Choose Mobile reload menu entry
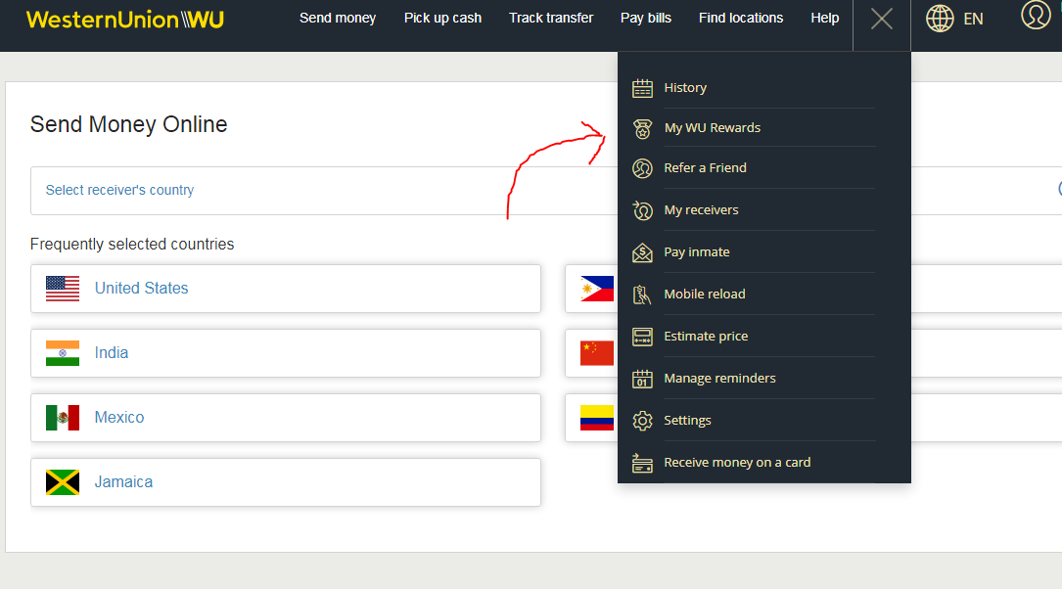Viewport: 1062px width, 589px height. 705,294
